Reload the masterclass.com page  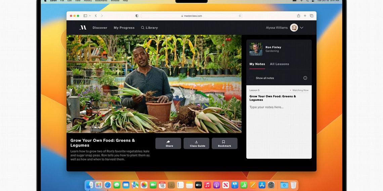pos(240,16)
